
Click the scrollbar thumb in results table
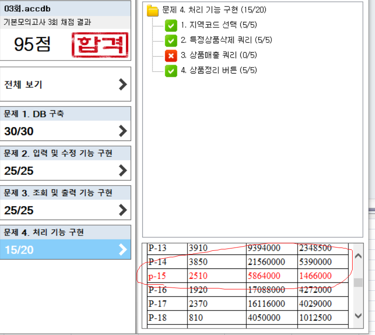(x=358, y=283)
